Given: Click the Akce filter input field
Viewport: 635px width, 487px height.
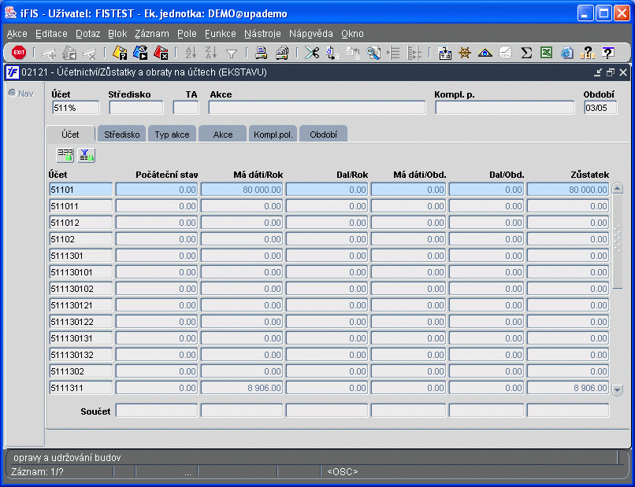Looking at the screenshot, I should [x=317, y=108].
